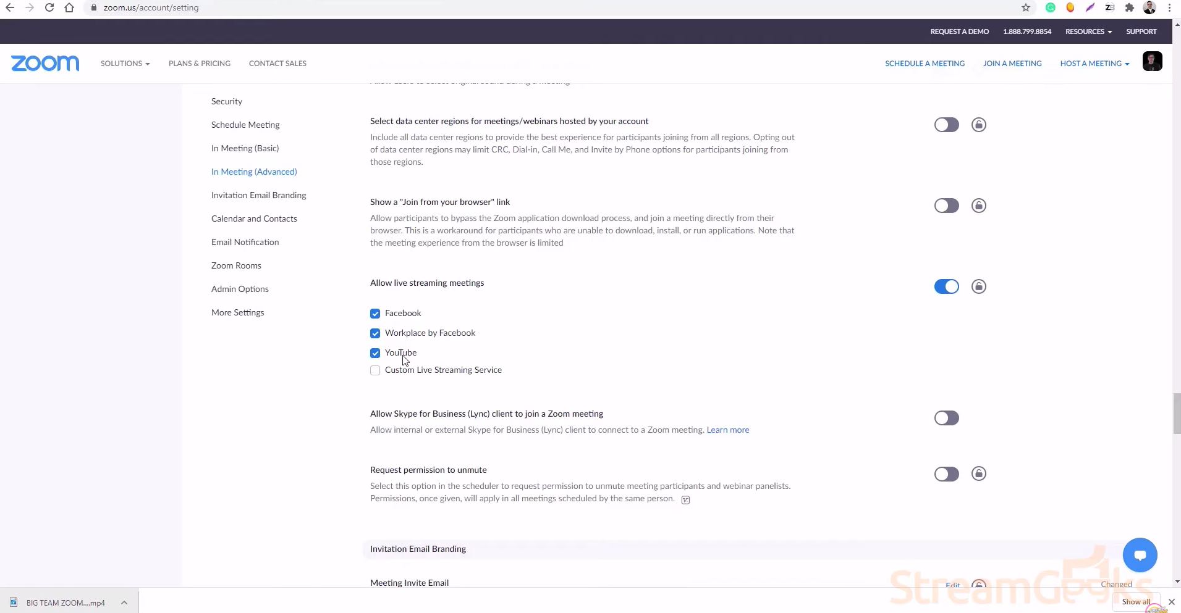Open the Skype Learn more link
The image size is (1181, 613).
tap(728, 430)
